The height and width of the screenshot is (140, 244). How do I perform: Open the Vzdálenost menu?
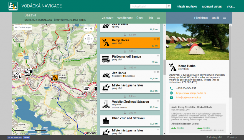pos(125,18)
